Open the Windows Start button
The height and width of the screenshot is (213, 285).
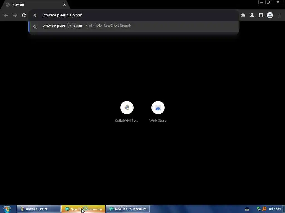(x=7, y=209)
